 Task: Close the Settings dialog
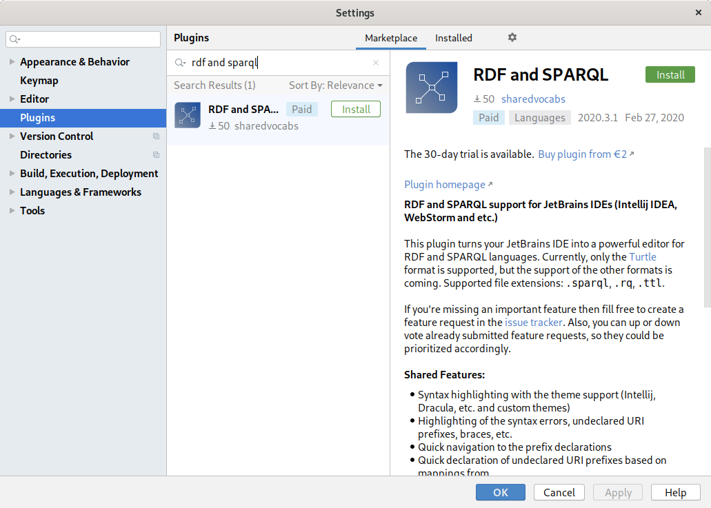coord(699,12)
